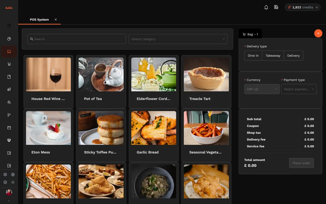Add Pot of Tea product card
Viewport: 326px width, 204px height.
[101, 82]
